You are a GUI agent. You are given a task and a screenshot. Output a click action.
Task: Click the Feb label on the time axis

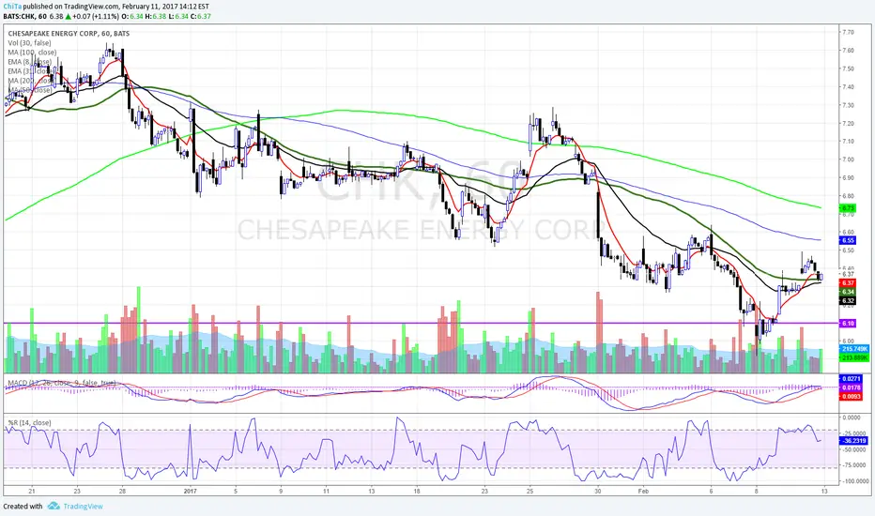[x=643, y=492]
